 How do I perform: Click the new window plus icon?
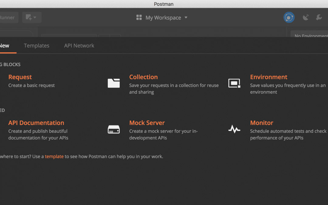pos(29,17)
